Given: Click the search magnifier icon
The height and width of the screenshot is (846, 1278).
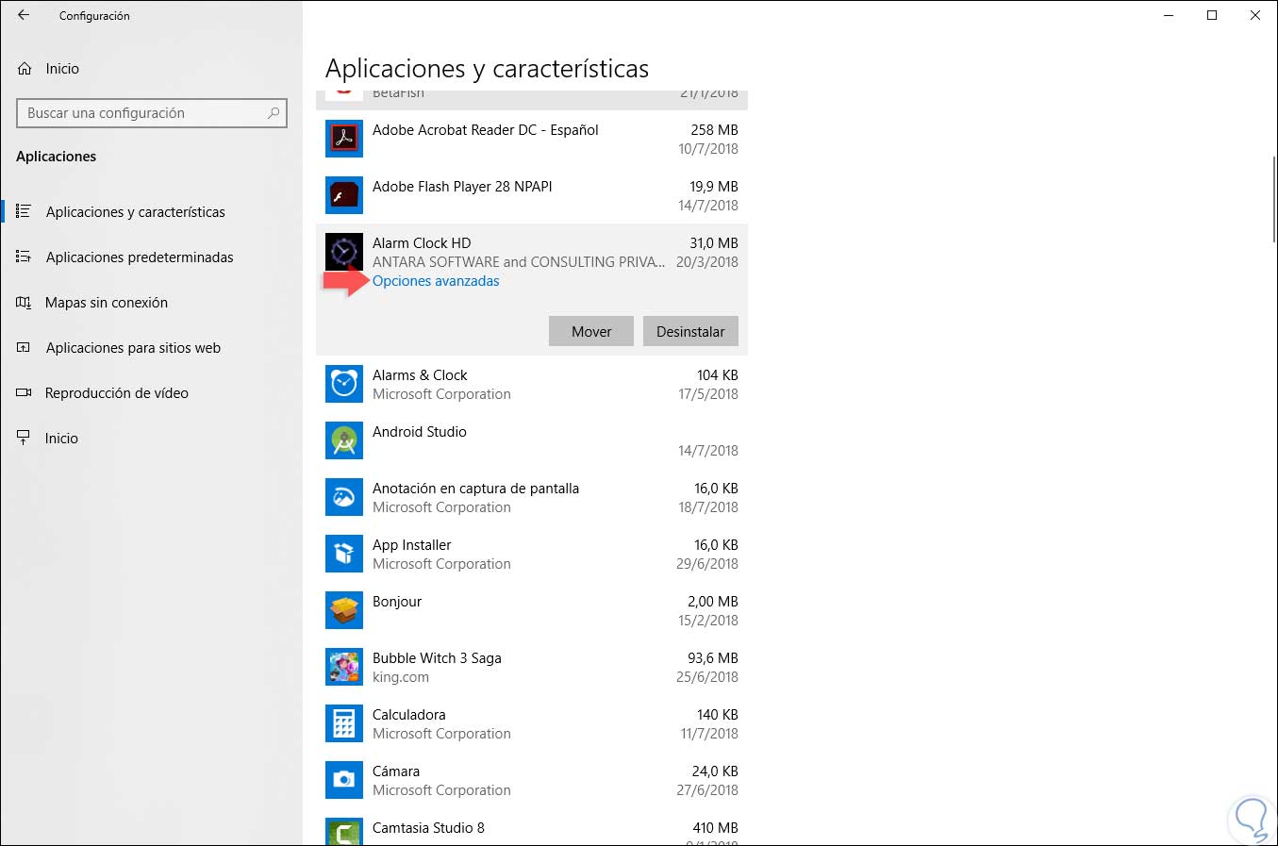Looking at the screenshot, I should (x=274, y=113).
